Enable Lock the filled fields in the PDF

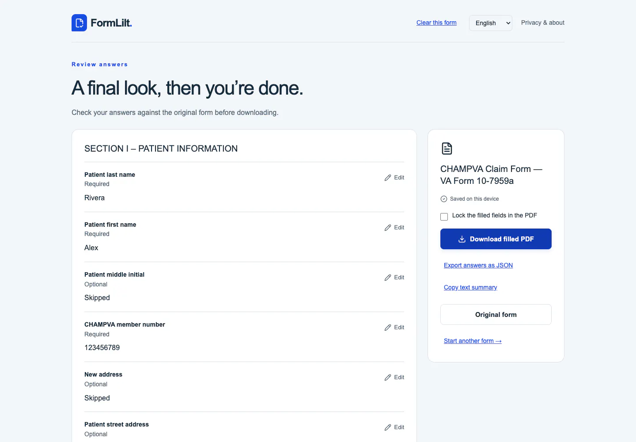[444, 217]
